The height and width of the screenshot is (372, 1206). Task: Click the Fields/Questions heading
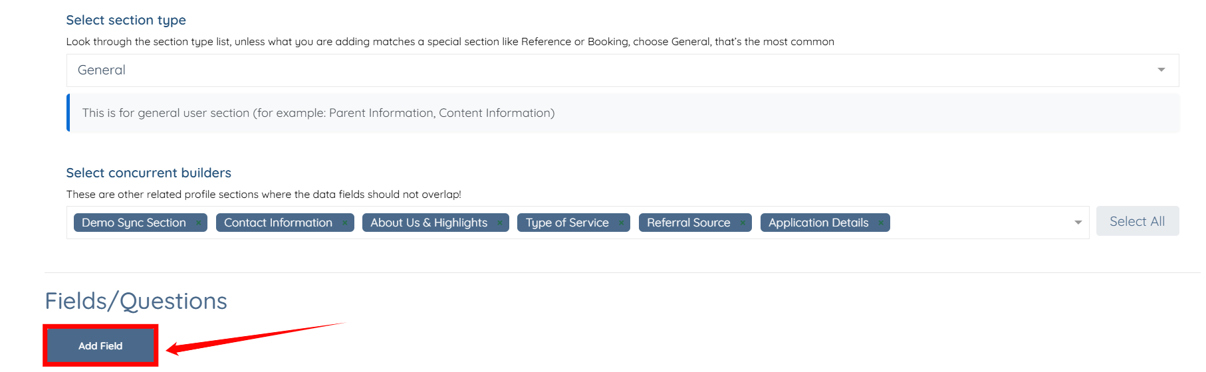(x=136, y=301)
